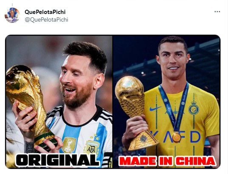This screenshot has width=229, height=174.
Task: Open the right photo labeled MADE IN CHINA
Action: tap(167, 102)
